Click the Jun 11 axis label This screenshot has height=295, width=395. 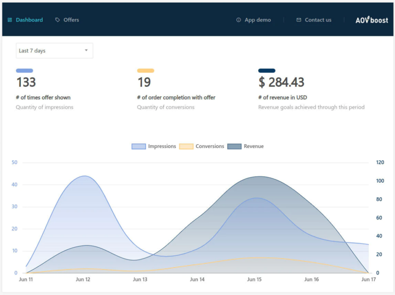tap(26, 279)
